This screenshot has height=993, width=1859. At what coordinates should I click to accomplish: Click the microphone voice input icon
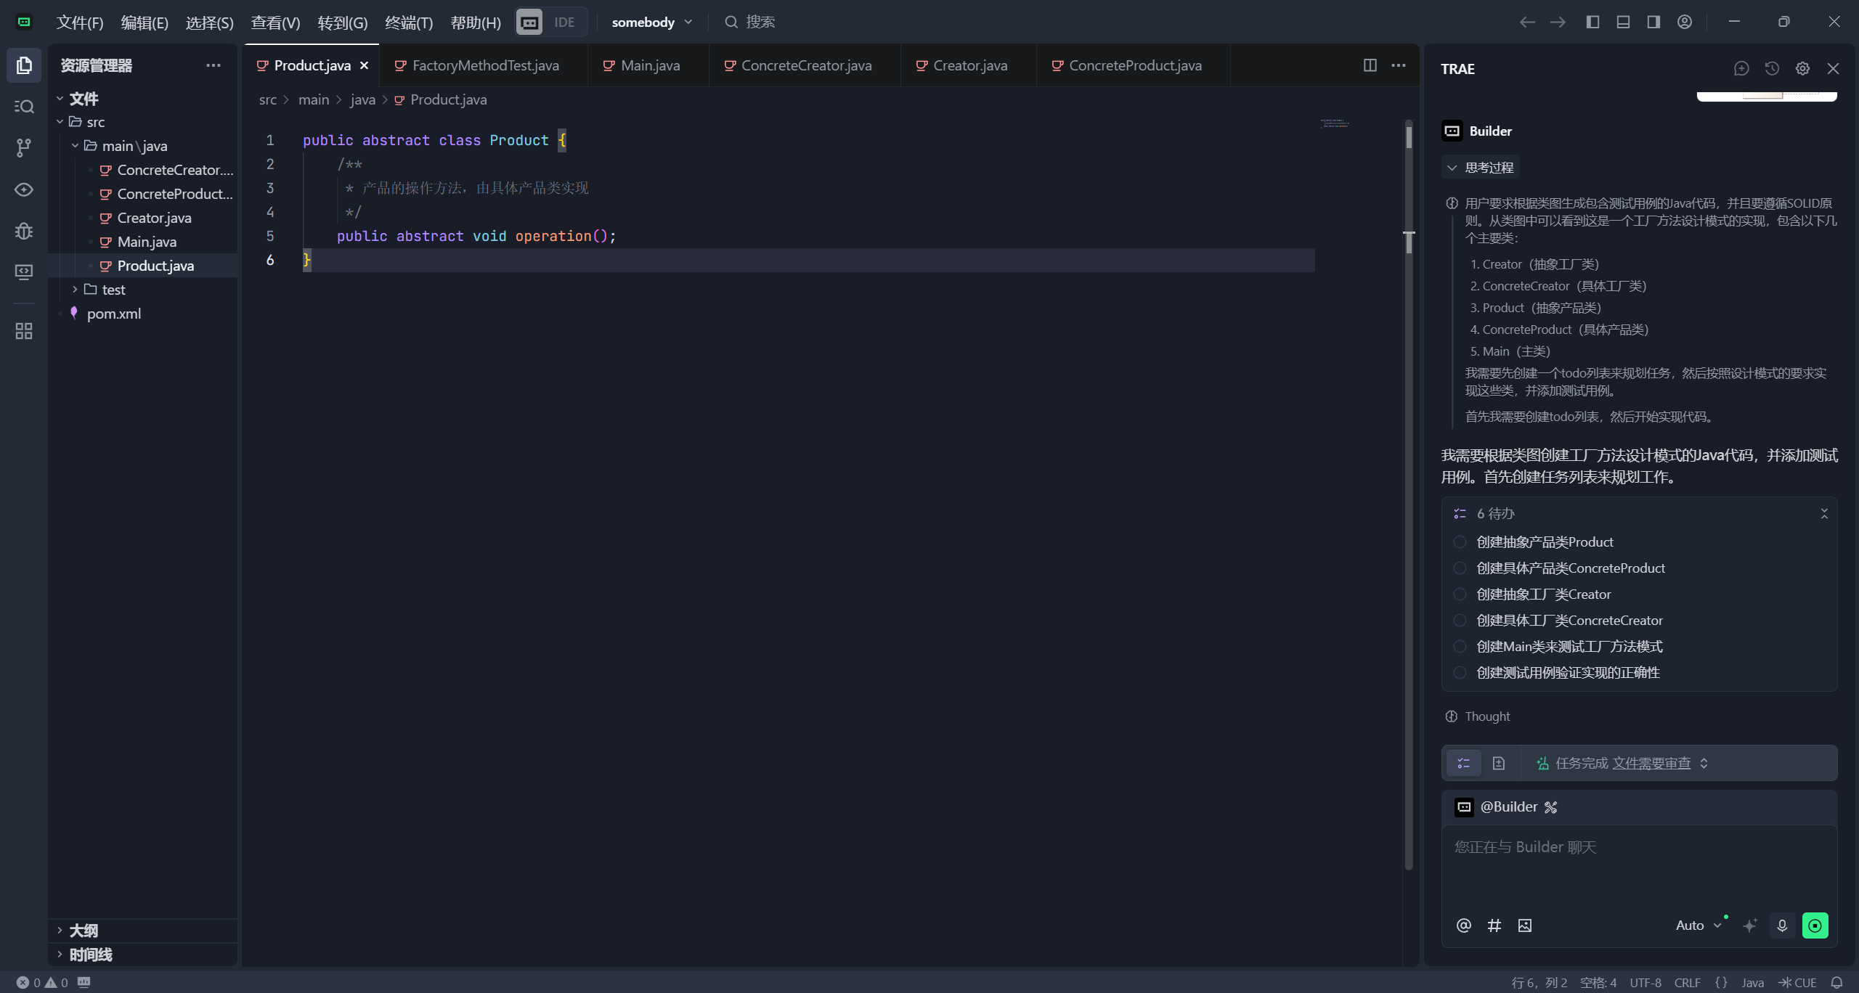1782,925
